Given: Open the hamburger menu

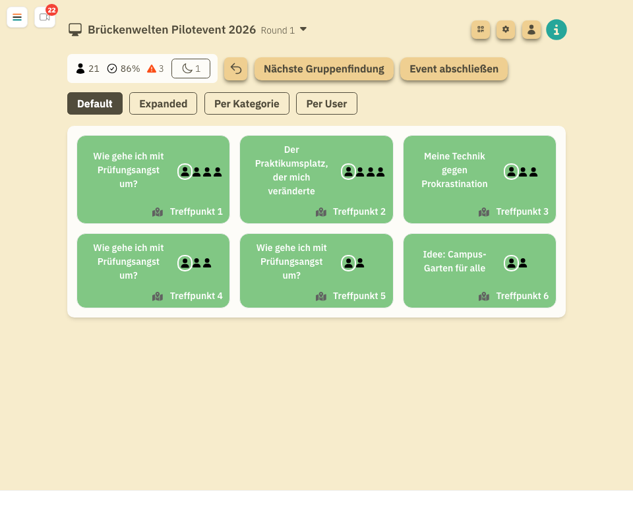Looking at the screenshot, I should tap(17, 17).
